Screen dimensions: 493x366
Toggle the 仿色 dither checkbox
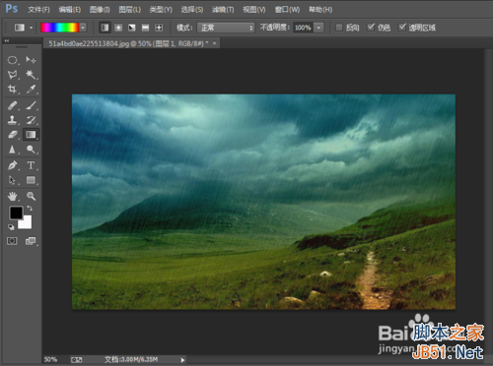(371, 28)
